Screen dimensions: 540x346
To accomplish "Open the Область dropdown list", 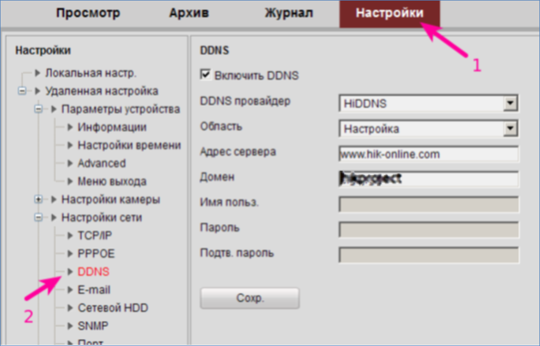I will pyautogui.click(x=510, y=129).
